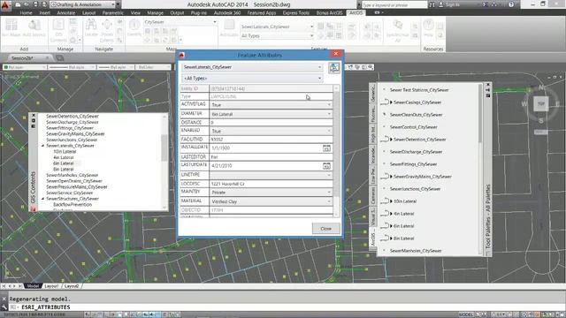566x318 pixels.
Task: Open the ByColor plot style dropdown
Action: [x=153, y=67]
